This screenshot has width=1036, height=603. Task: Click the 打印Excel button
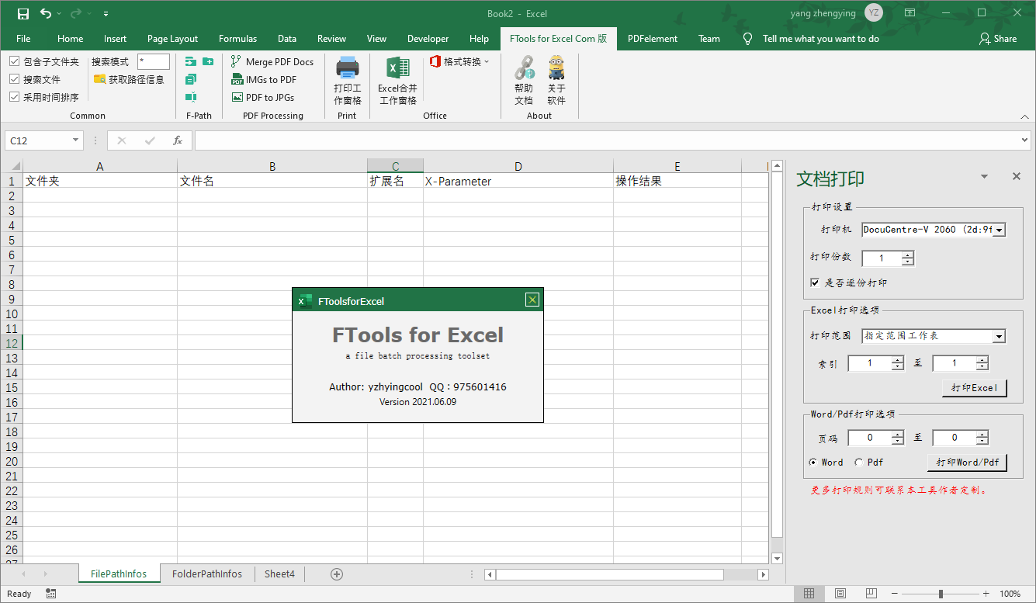click(974, 387)
